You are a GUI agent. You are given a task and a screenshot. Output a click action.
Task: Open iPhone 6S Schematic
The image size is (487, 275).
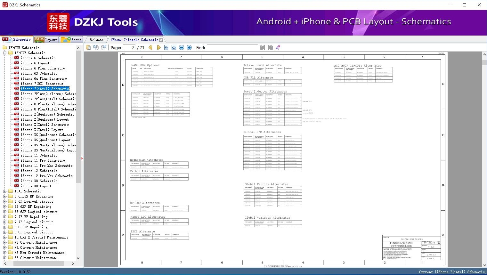(39, 73)
